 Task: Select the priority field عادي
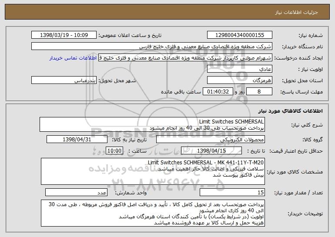239,69
